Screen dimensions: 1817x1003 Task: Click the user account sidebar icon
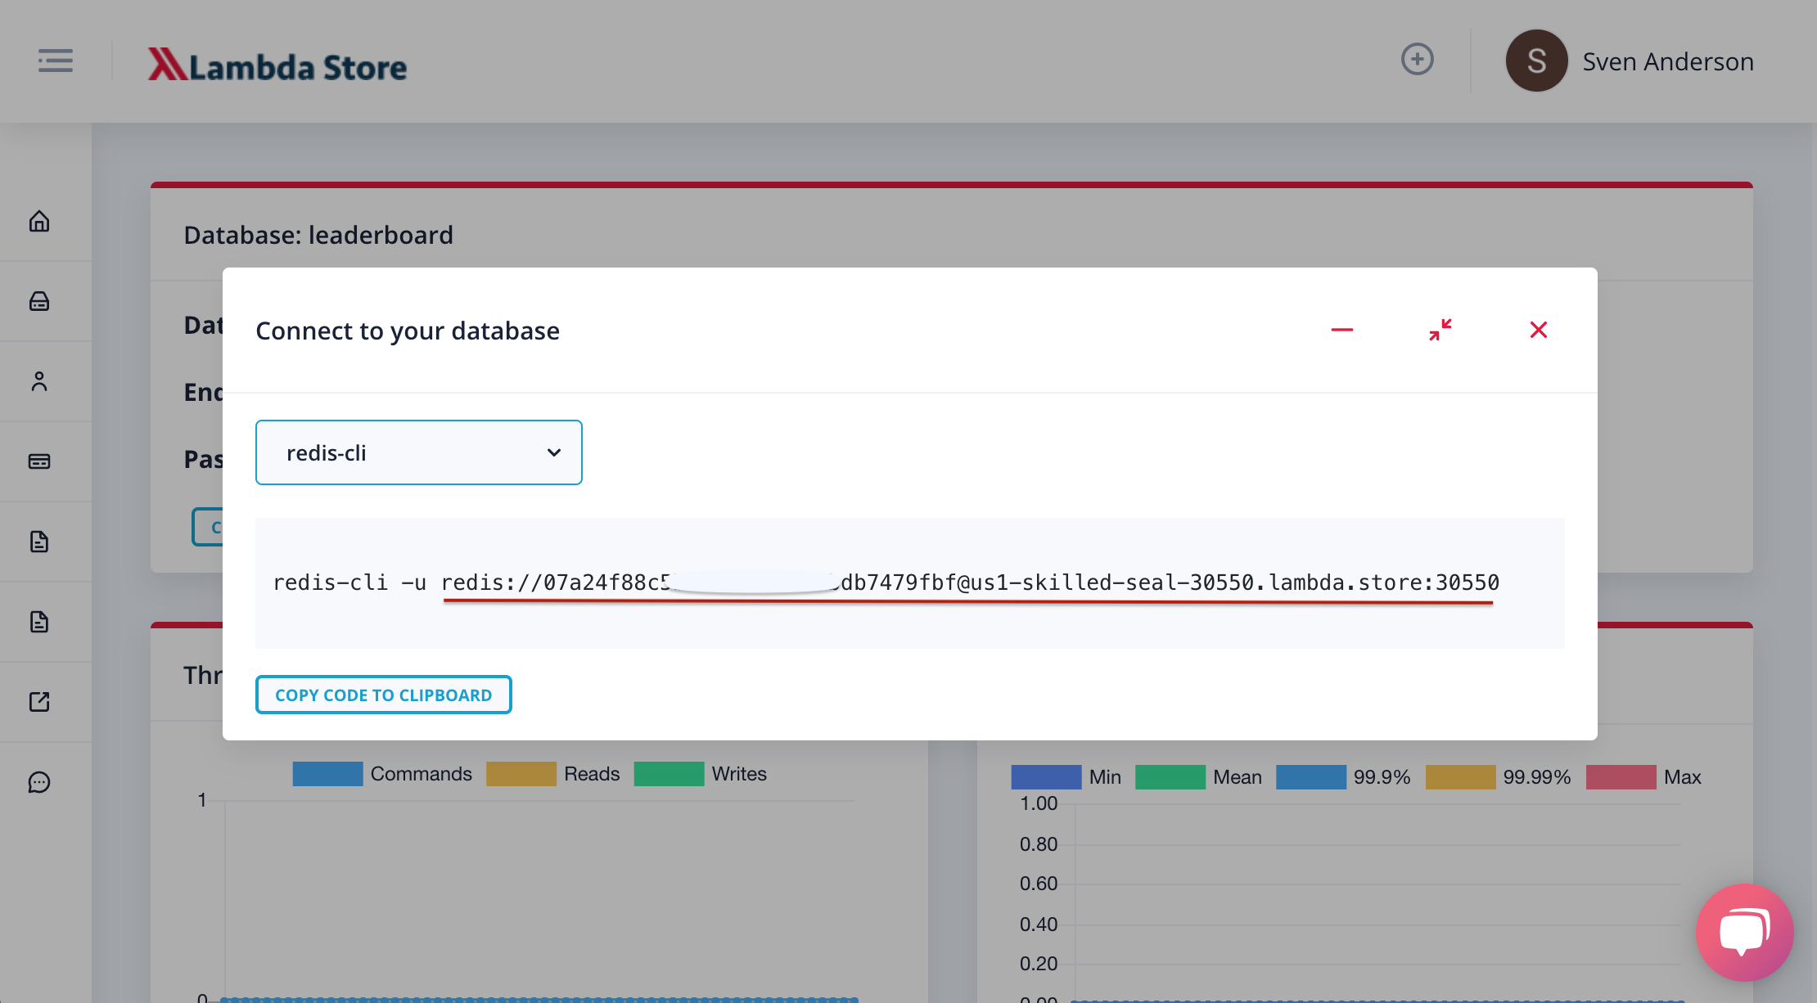(x=39, y=381)
